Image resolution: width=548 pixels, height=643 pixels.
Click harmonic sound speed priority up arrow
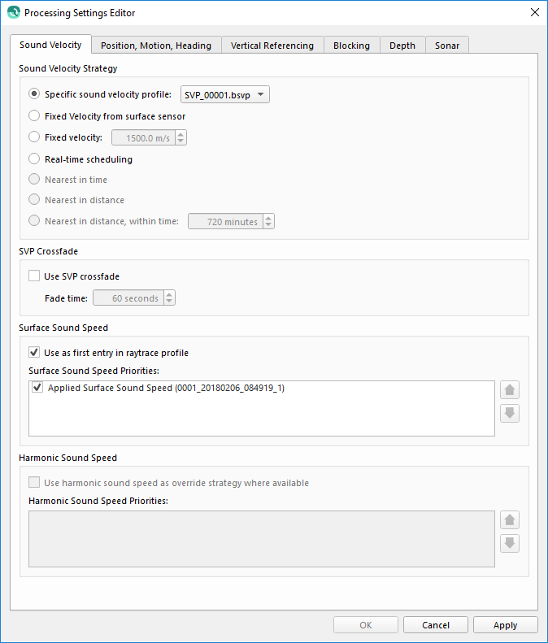[510, 520]
